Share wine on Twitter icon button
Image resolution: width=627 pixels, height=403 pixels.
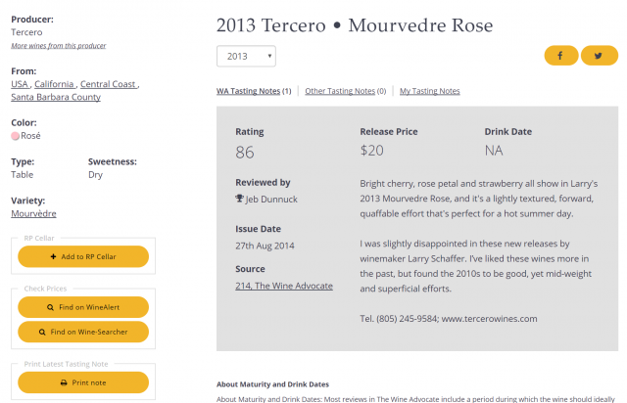point(599,56)
